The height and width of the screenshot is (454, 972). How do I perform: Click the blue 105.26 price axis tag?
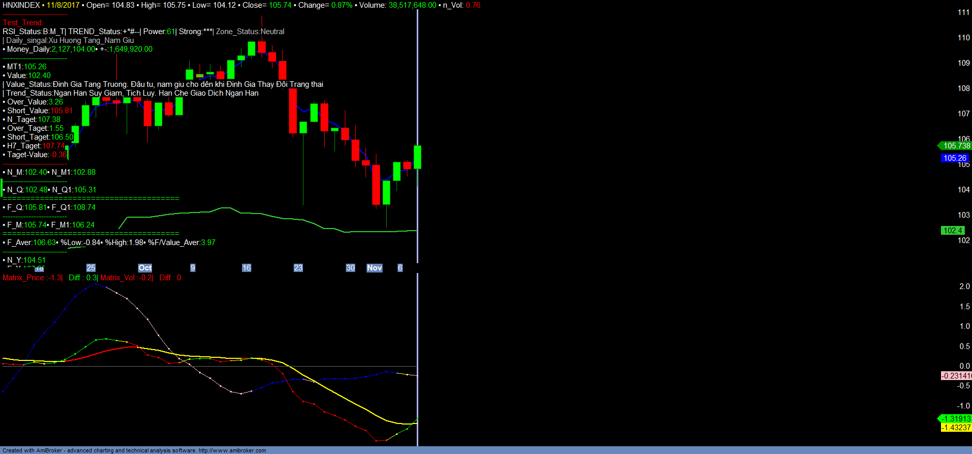[x=954, y=158]
